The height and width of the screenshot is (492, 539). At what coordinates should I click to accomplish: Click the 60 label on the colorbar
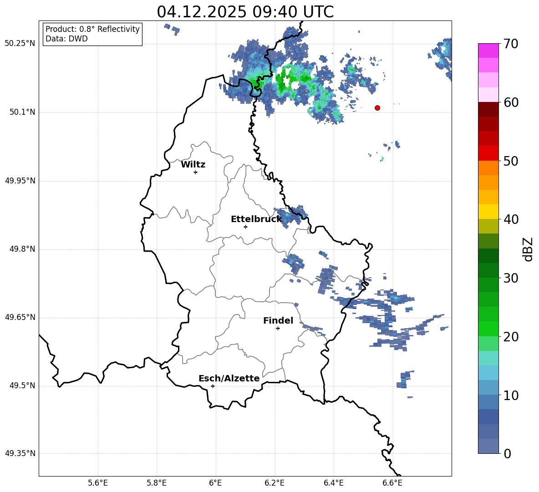(x=511, y=102)
